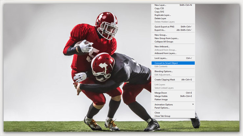Click Collapse All Groups
Image resolution: width=243 pixels, height=136 pixels.
(164, 42)
